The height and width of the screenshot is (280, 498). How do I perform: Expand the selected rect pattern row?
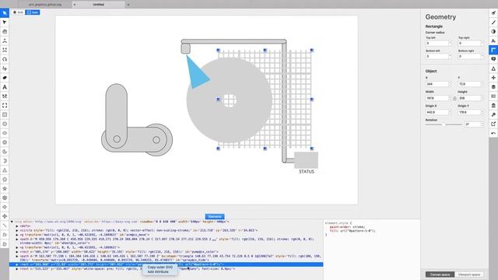click(x=17, y=264)
